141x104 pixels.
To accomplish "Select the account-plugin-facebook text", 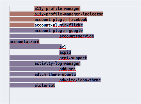I will click(x=61, y=19).
